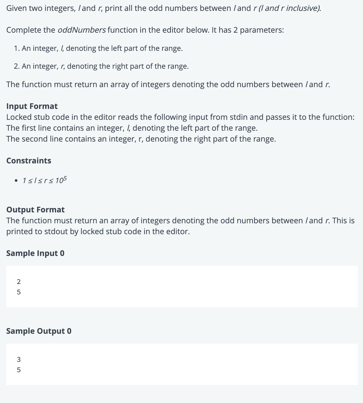Screen dimensions: 363x403
Task: Click the value 5 in Sample Input box
Action: click(x=19, y=292)
